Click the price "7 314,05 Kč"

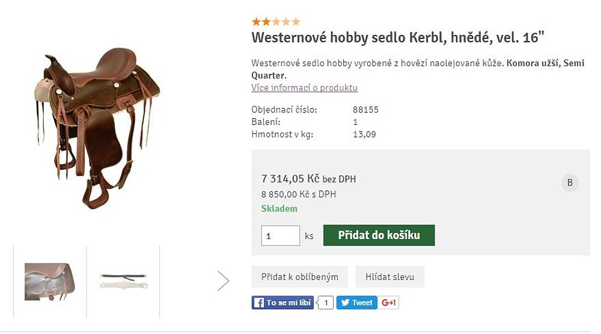coord(290,178)
